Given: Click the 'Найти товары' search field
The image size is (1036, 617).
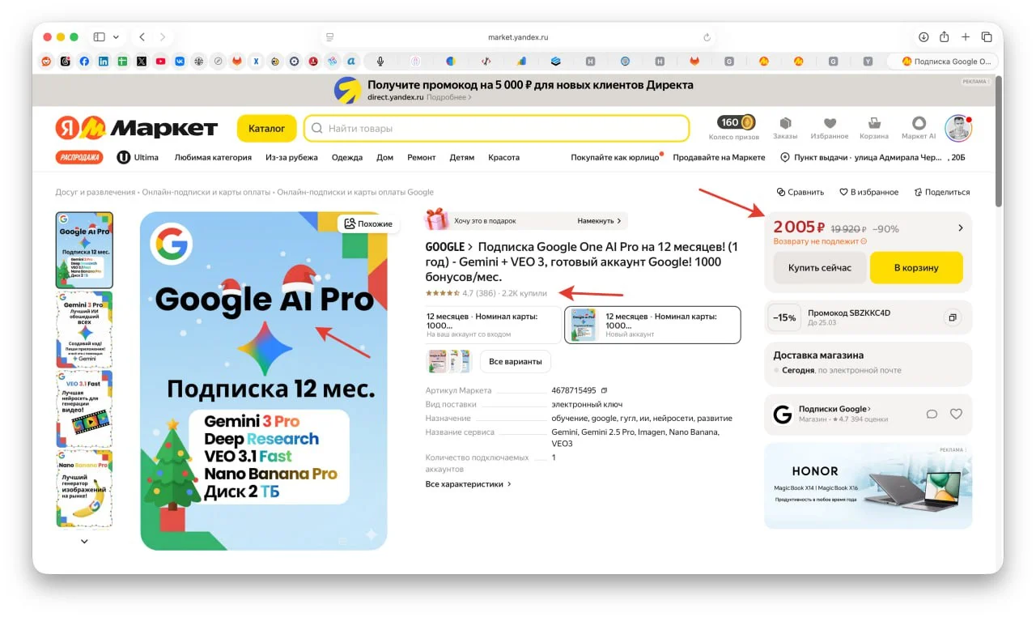Looking at the screenshot, I should pyautogui.click(x=496, y=128).
